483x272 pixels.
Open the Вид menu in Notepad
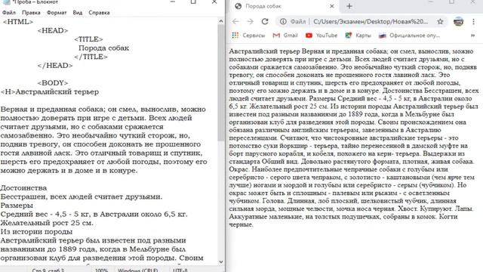click(x=77, y=13)
